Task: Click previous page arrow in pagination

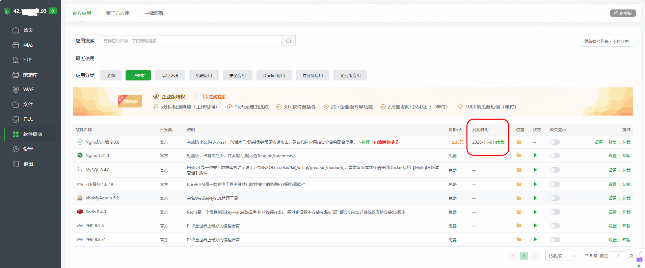Action: click(x=513, y=256)
